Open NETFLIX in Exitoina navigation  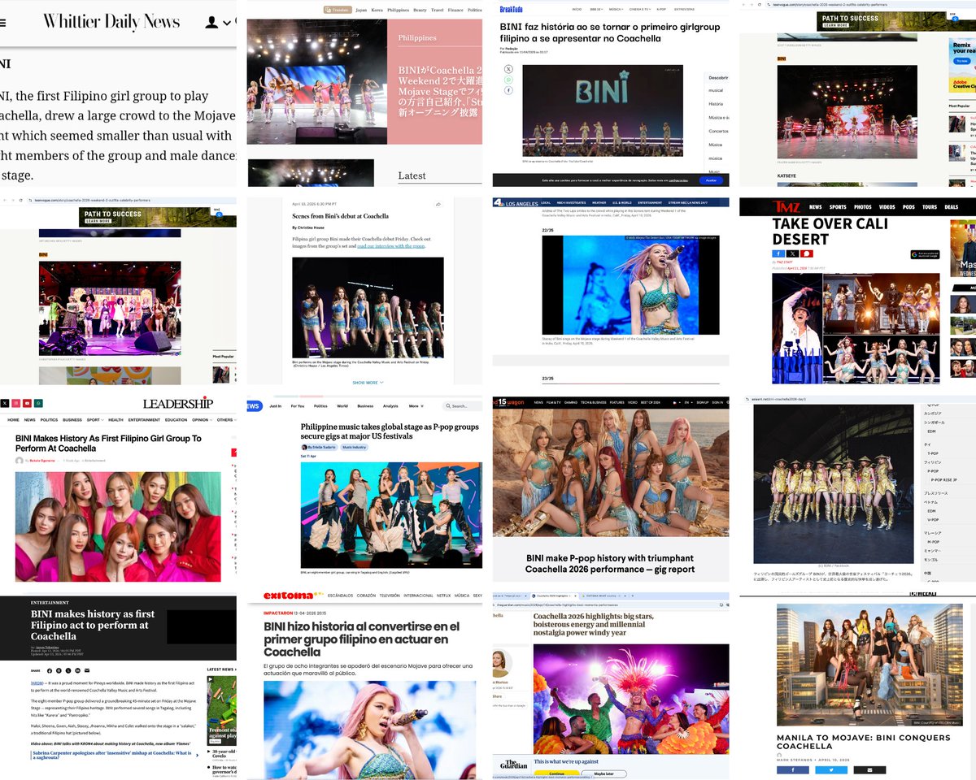pyautogui.click(x=443, y=596)
